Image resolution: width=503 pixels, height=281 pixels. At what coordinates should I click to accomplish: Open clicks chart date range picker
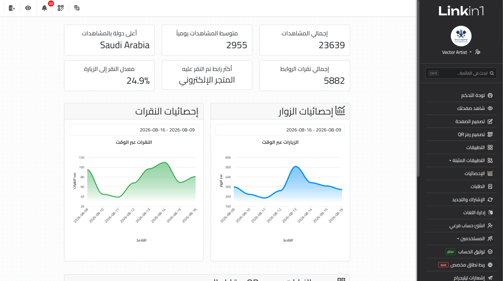tap(134, 130)
